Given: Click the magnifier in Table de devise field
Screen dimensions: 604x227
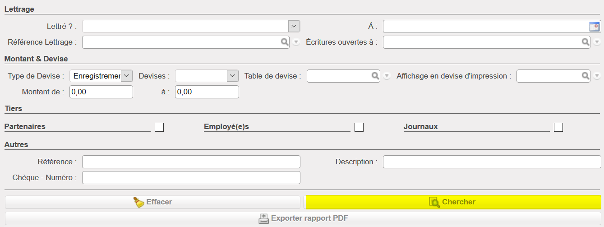Looking at the screenshot, I should pos(375,76).
